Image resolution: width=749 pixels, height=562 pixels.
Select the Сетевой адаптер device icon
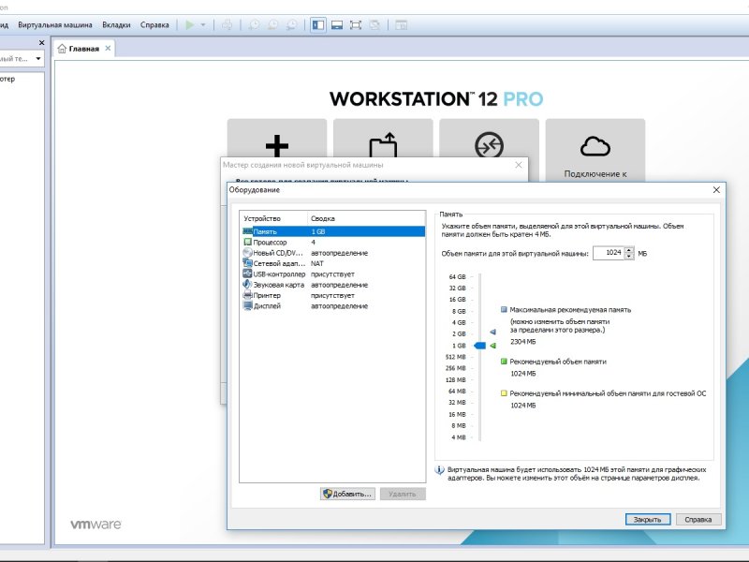pyautogui.click(x=247, y=263)
